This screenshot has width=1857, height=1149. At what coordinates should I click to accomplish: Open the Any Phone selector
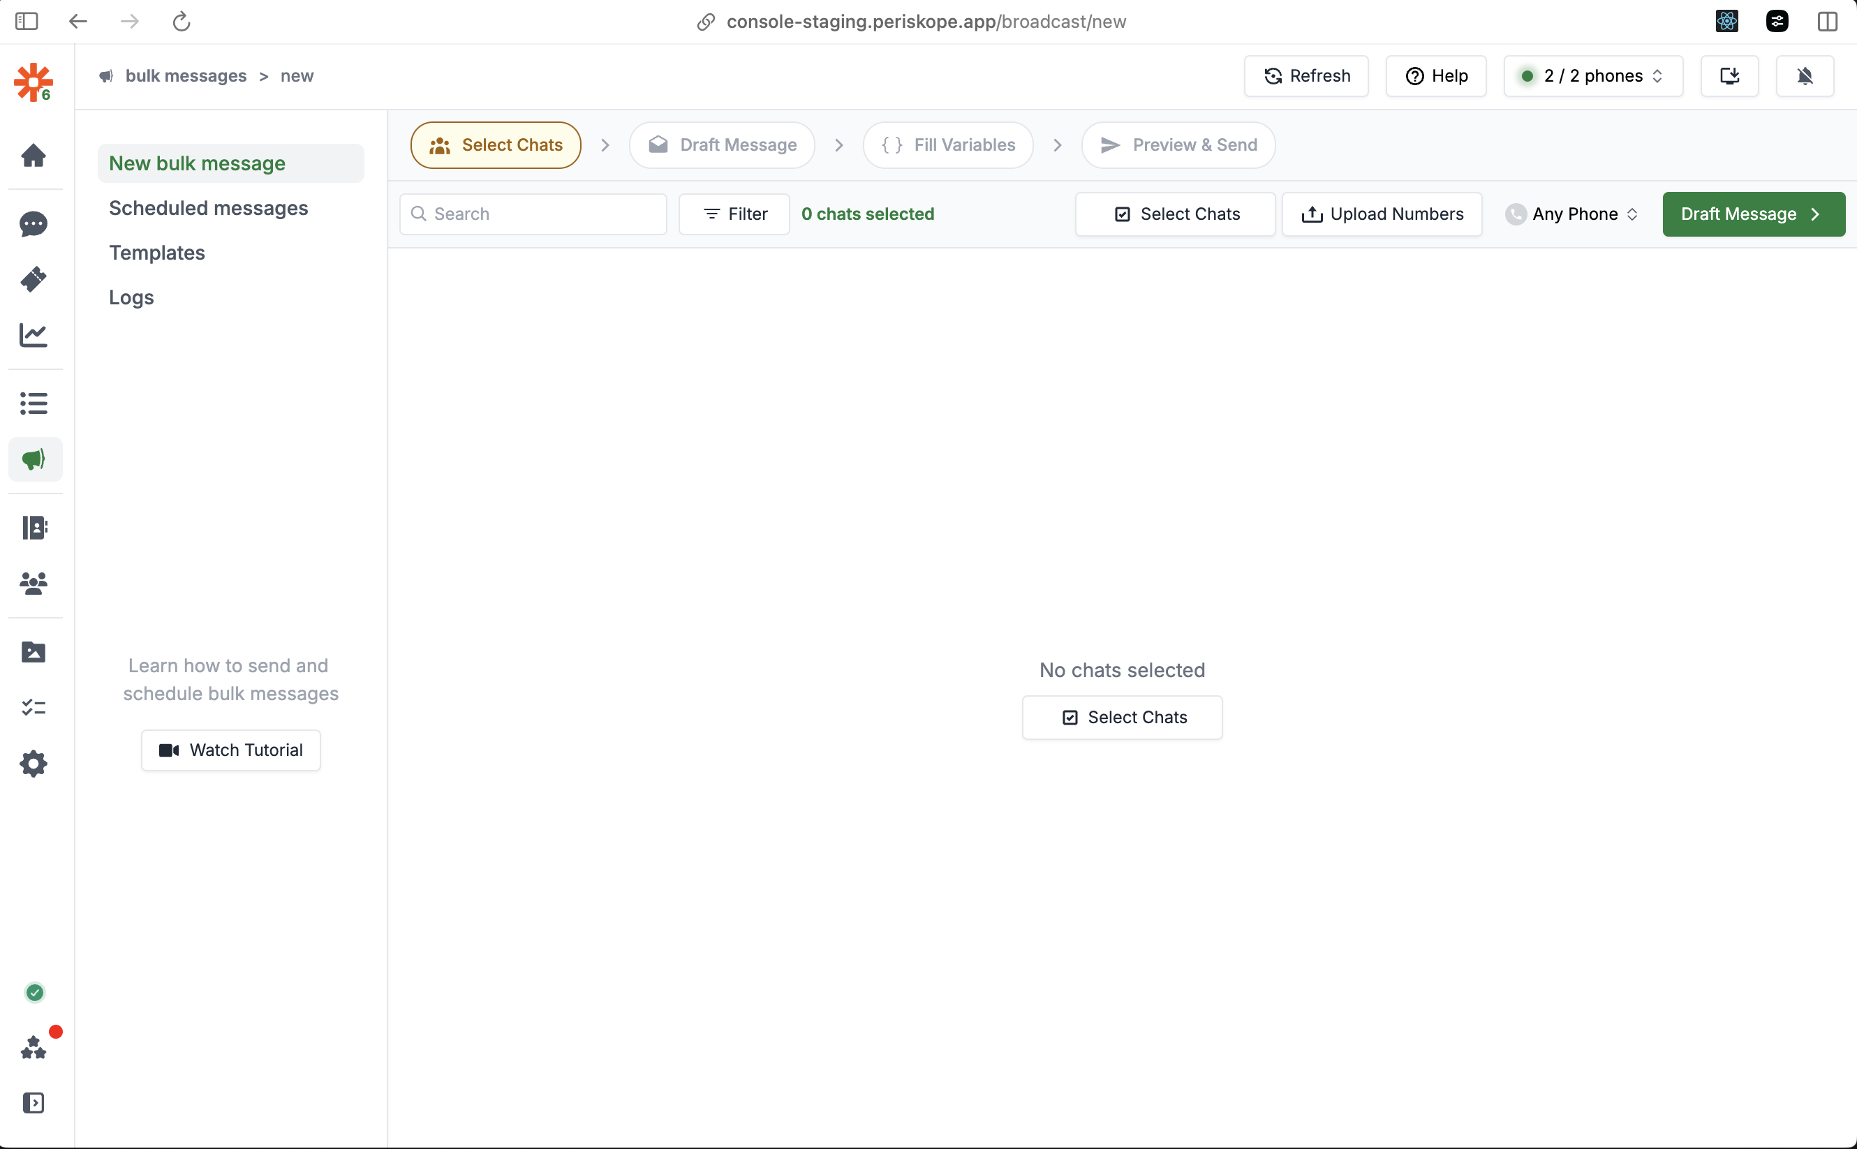click(1571, 214)
